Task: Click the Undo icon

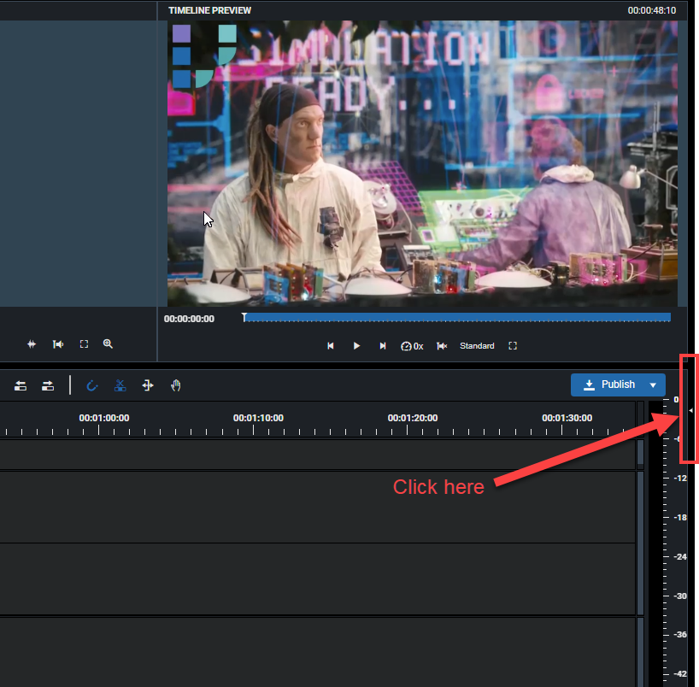Action: (20, 385)
